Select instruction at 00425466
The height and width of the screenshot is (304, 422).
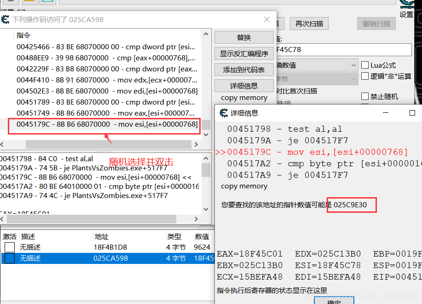coord(106,47)
